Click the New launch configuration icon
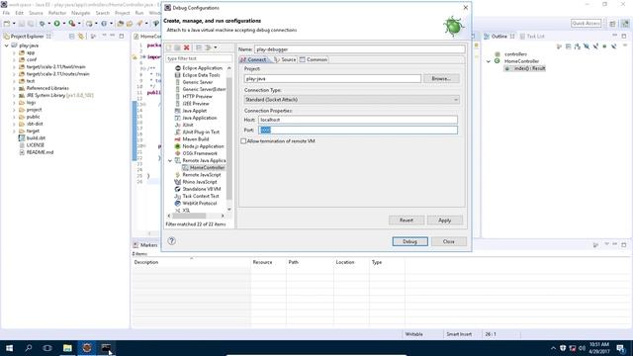This screenshot has height=356, width=633. [x=169, y=47]
